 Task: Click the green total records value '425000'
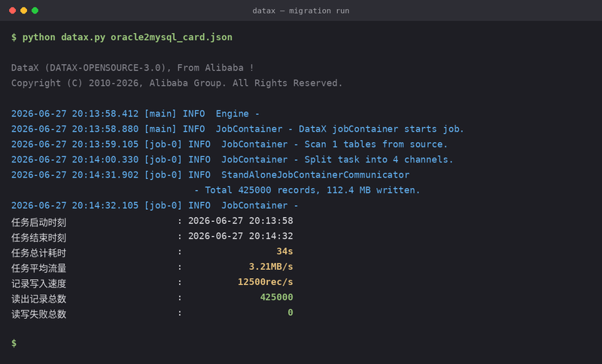[x=276, y=298]
